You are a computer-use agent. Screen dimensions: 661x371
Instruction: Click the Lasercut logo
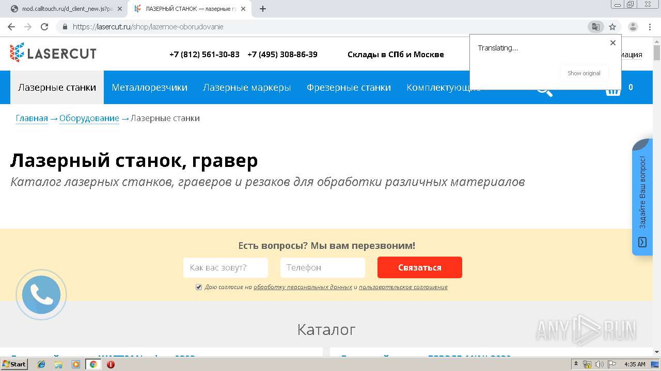point(53,53)
